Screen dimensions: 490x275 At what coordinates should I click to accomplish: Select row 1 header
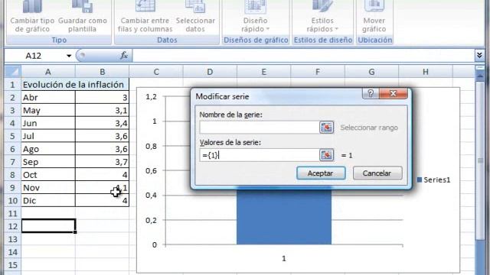click(x=12, y=85)
